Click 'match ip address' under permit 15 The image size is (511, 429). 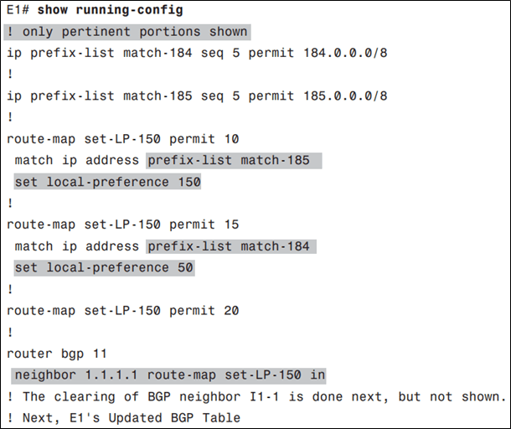click(79, 246)
